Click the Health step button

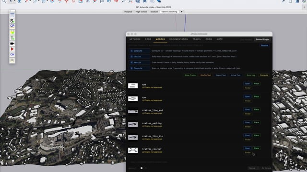point(139,63)
